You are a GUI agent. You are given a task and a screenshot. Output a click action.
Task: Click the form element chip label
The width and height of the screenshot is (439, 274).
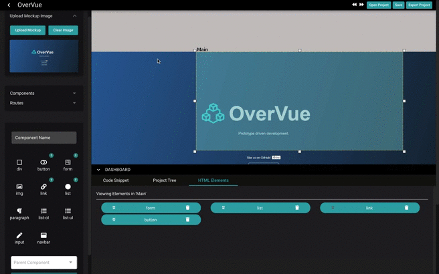point(151,208)
